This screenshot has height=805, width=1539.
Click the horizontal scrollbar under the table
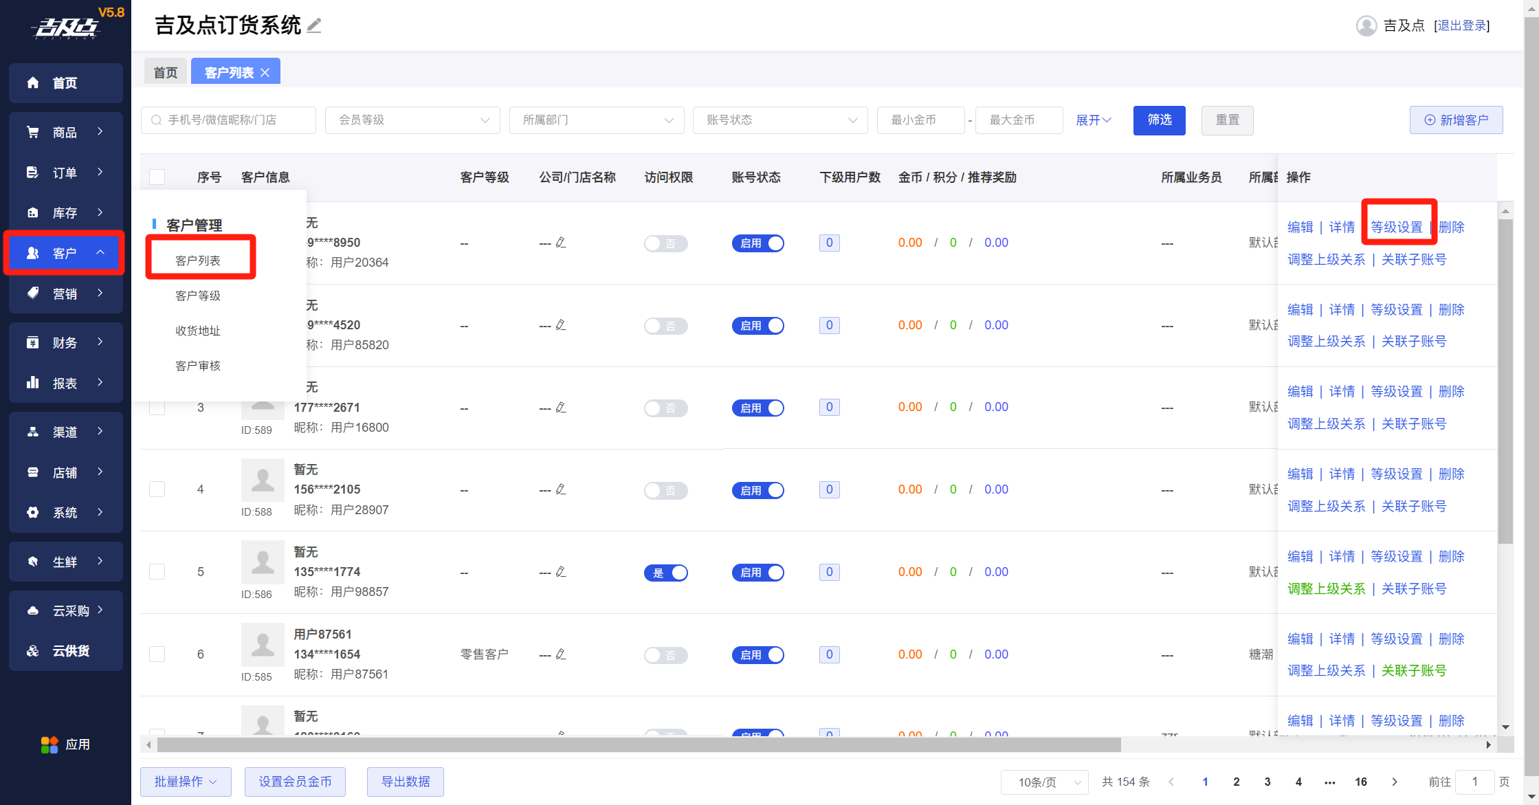[639, 745]
